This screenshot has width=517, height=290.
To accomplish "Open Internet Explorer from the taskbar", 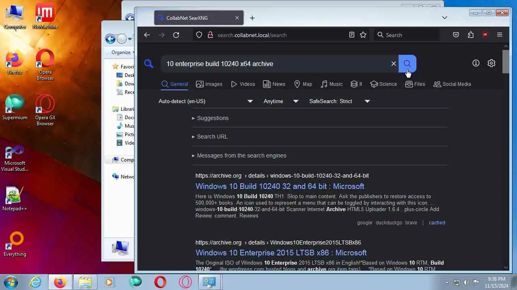I will click(x=36, y=282).
